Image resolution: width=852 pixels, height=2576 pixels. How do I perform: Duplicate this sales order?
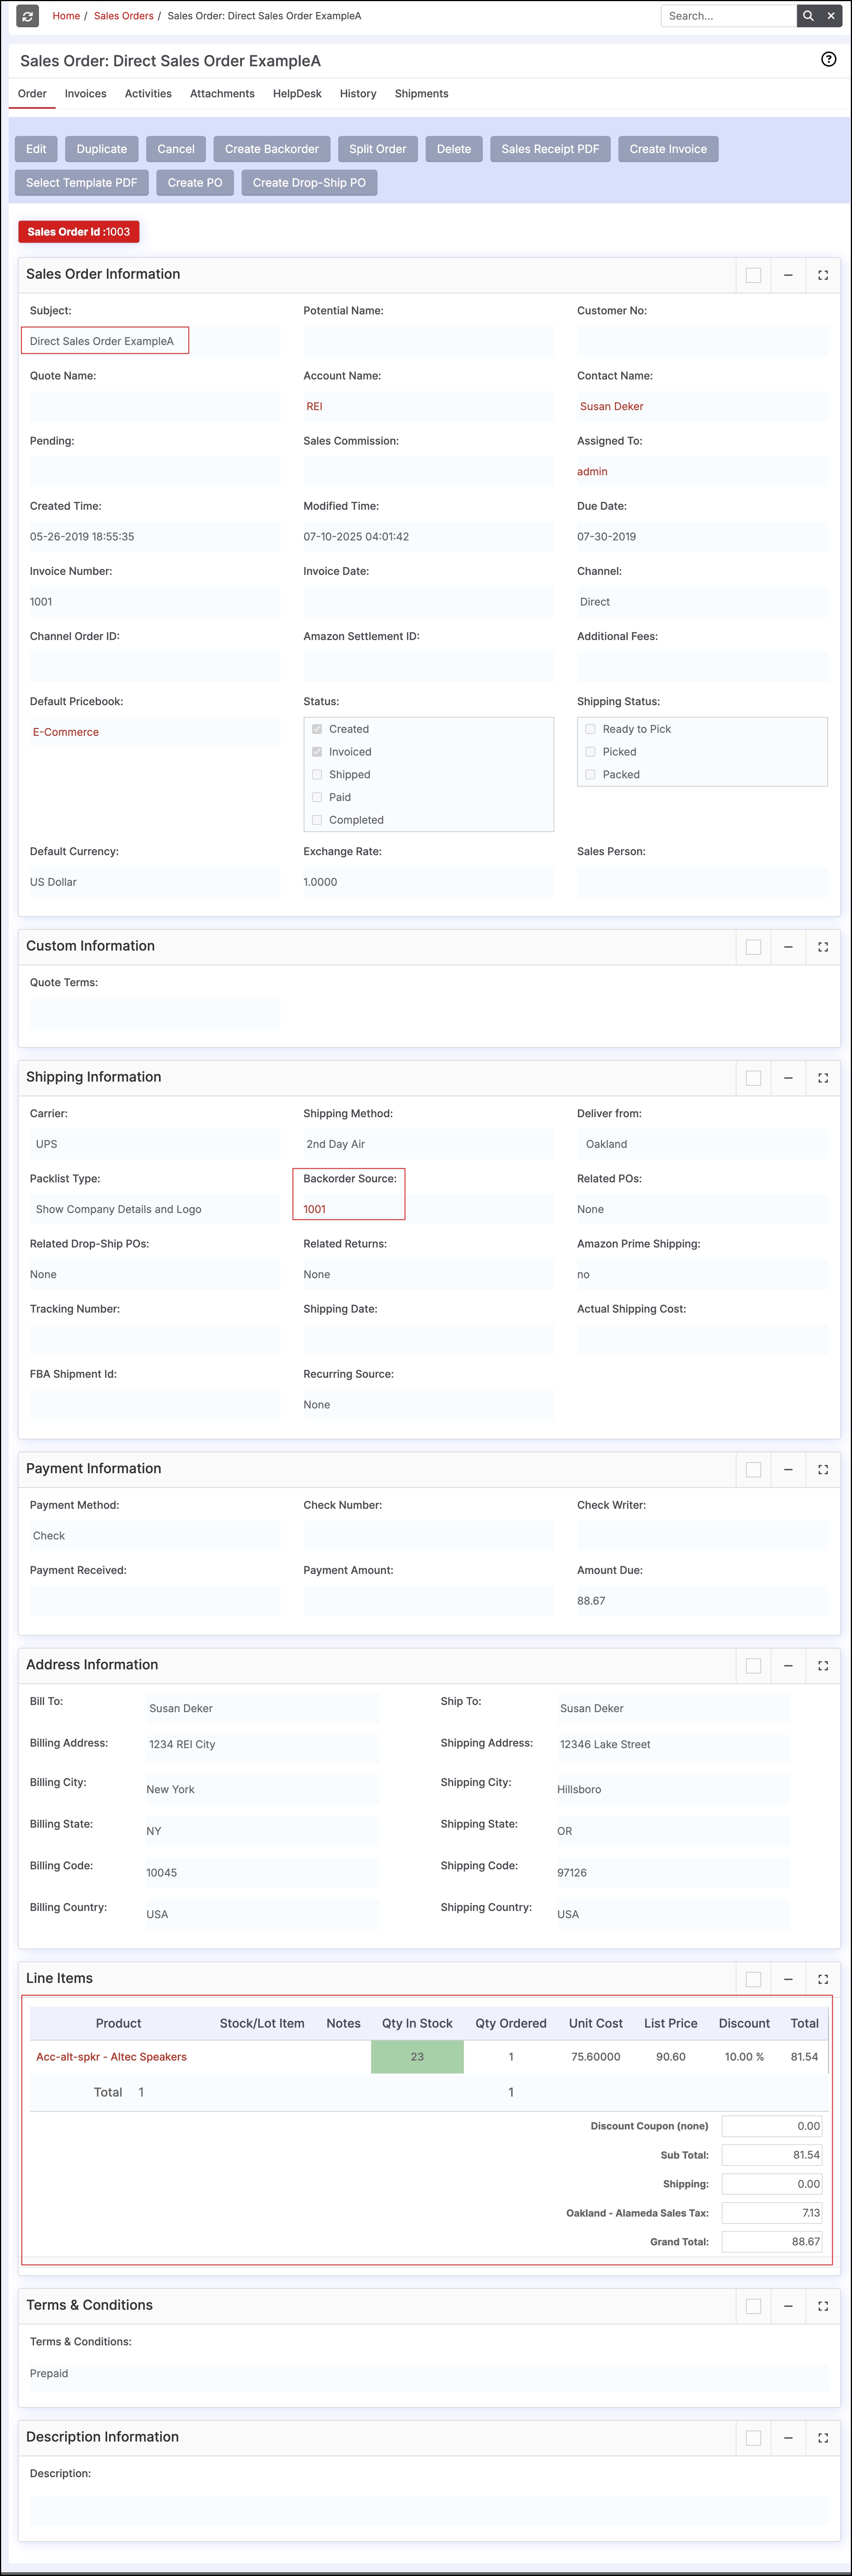[102, 149]
